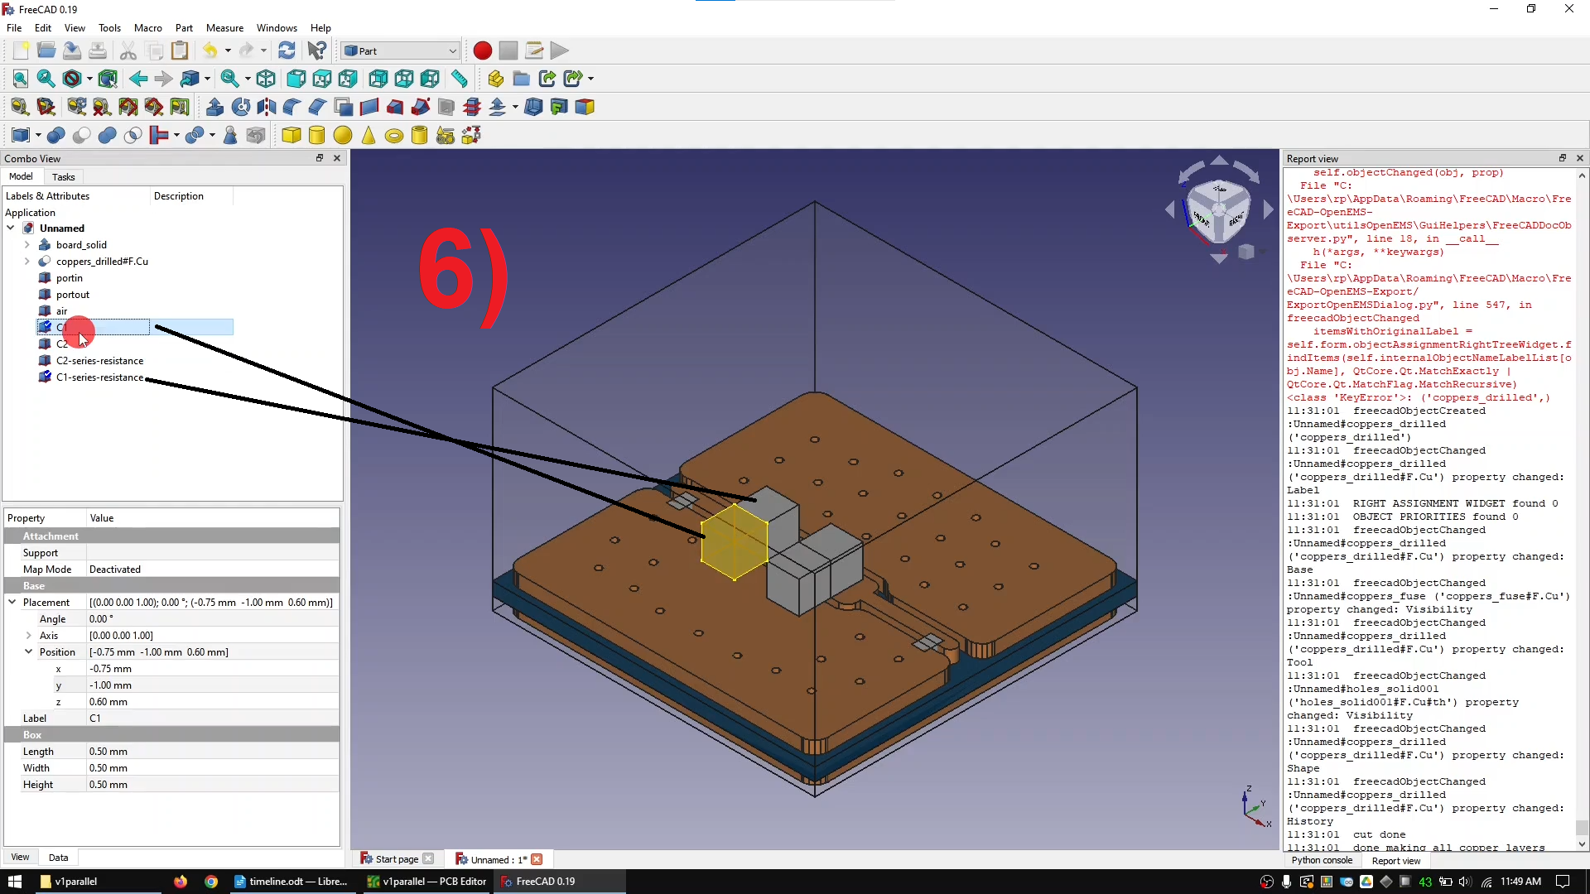Image resolution: width=1590 pixels, height=894 pixels.
Task: Toggle visibility checkbox of C1-series-resistance
Action: (x=46, y=377)
